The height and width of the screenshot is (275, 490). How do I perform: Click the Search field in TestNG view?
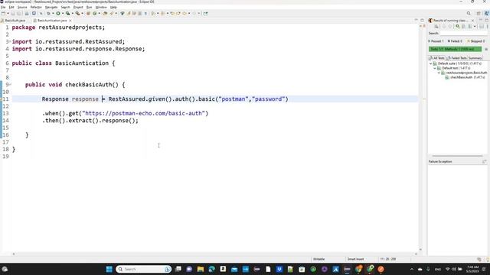pyautogui.click(x=463, y=33)
